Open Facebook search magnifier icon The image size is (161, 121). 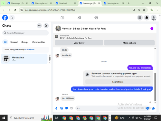pyautogui.click(x=12, y=18)
